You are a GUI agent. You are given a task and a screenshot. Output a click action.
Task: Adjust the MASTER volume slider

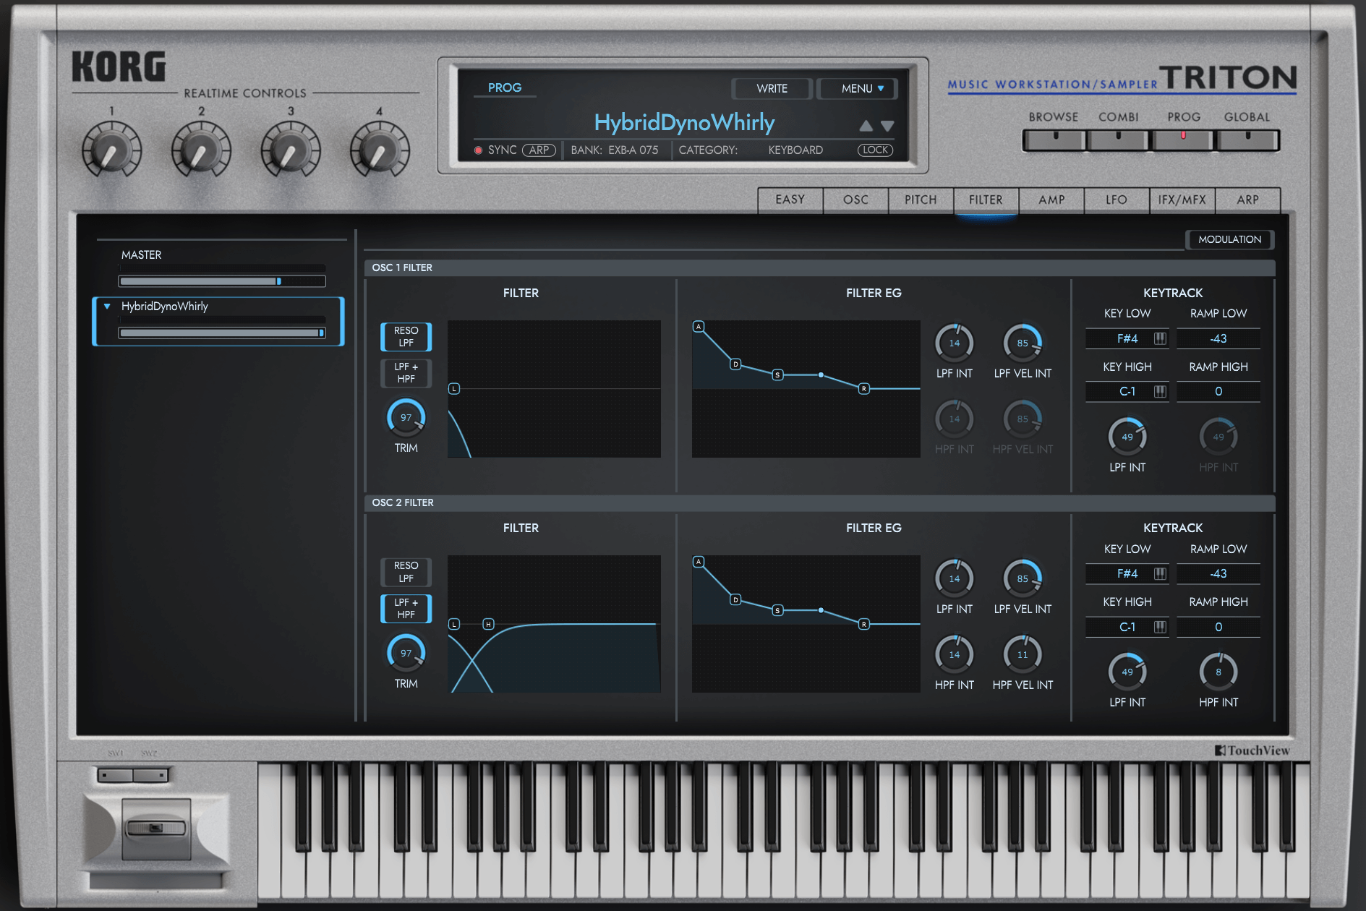(x=222, y=281)
